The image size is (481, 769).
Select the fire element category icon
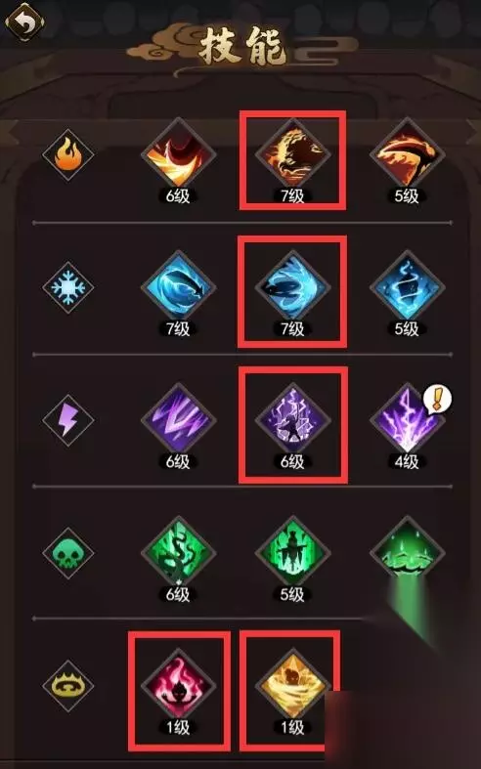[x=68, y=155]
